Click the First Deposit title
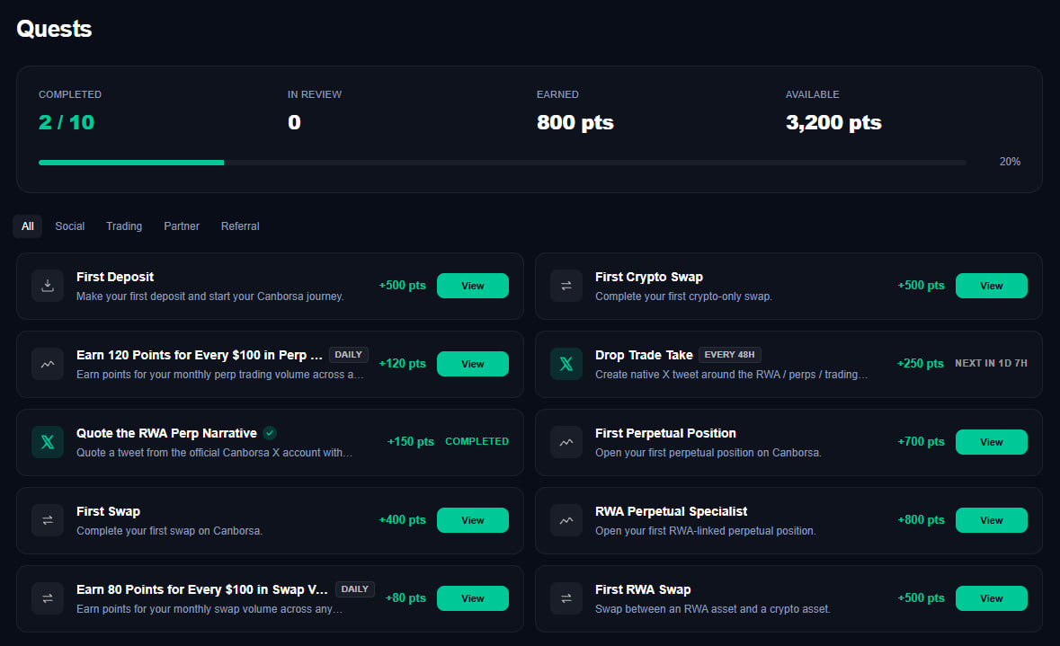Viewport: 1060px width, 646px height. pyautogui.click(x=115, y=277)
